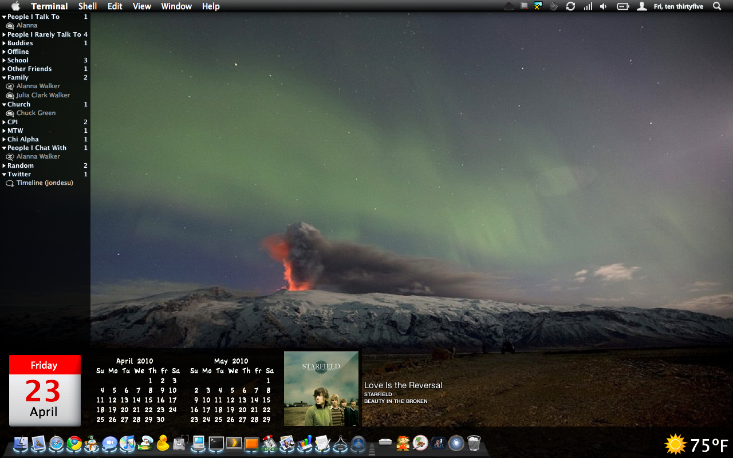This screenshot has width=733, height=458.
Task: Open the Trash in the dock
Action: pyautogui.click(x=474, y=443)
